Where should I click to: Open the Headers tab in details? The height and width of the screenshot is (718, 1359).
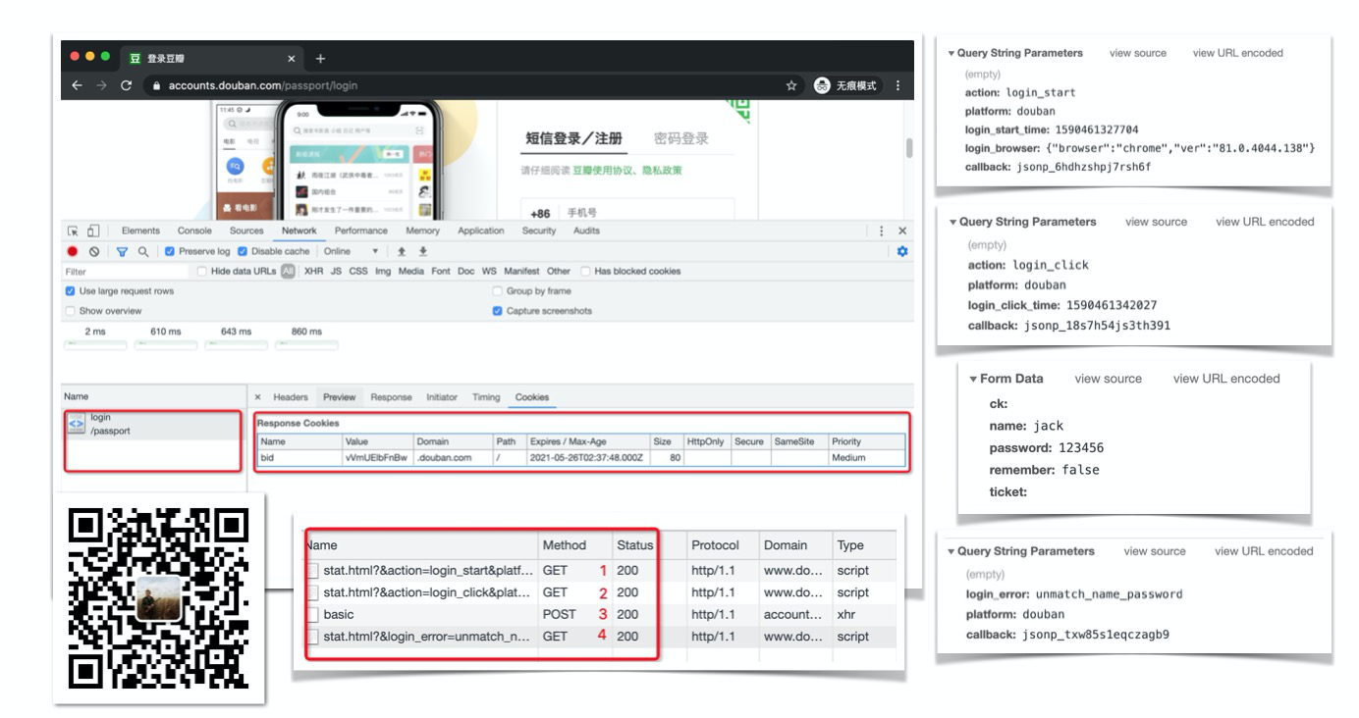(291, 397)
